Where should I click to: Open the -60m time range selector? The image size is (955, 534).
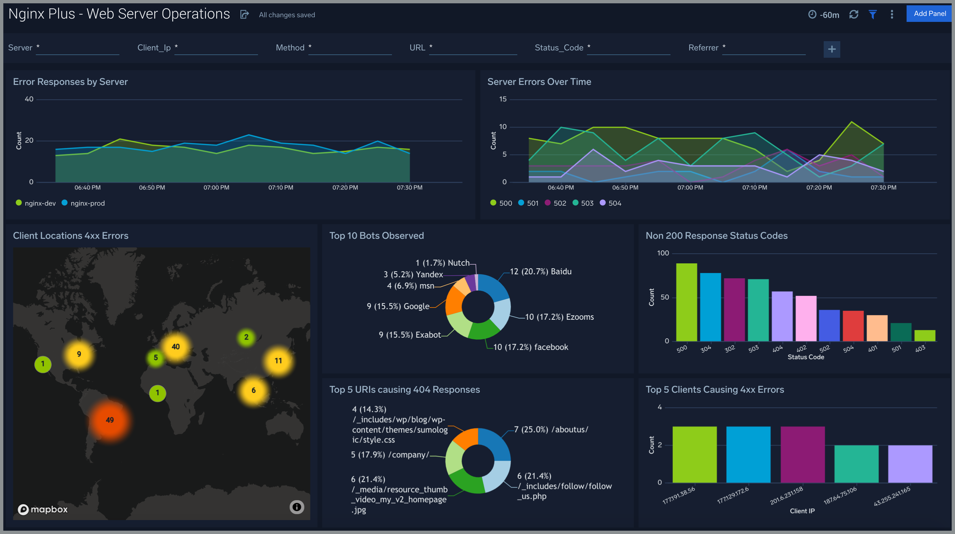click(x=829, y=15)
